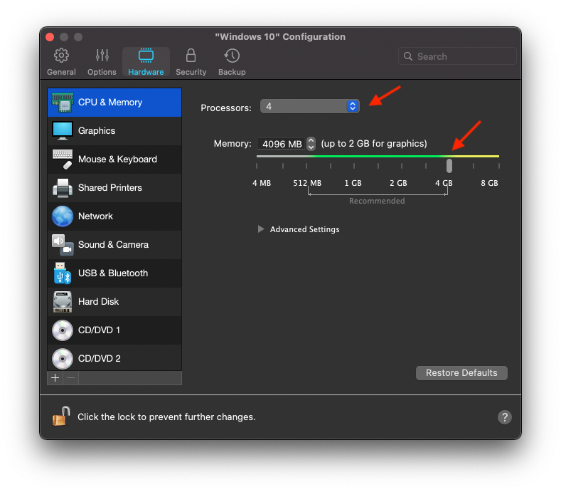Viewport: 561px width, 492px height.
Task: Select the Shared Printers icon
Action: click(63, 188)
